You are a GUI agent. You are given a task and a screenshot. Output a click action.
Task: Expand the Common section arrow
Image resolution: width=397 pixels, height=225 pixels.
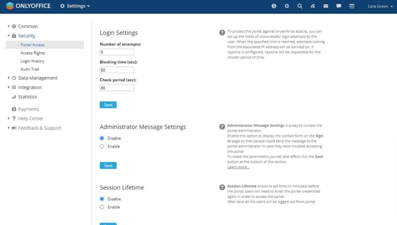point(9,26)
